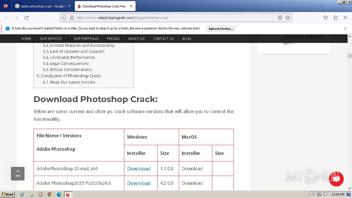Open the network tray icon
This screenshot has width=352, height=198.
pos(319,194)
